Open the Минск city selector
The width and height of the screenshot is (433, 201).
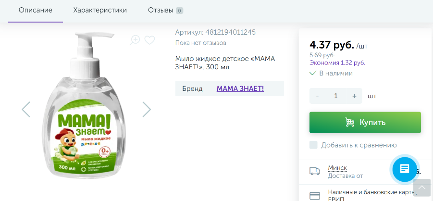pos(337,168)
